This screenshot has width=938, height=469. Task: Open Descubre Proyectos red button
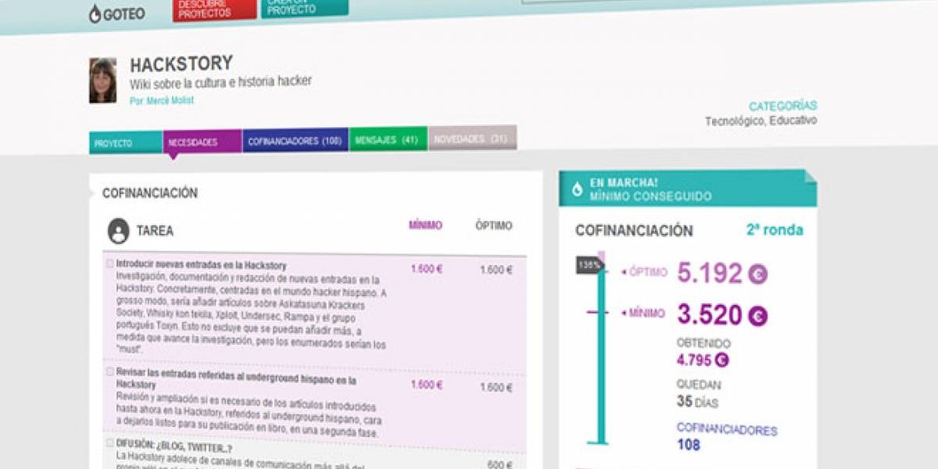pyautogui.click(x=213, y=10)
